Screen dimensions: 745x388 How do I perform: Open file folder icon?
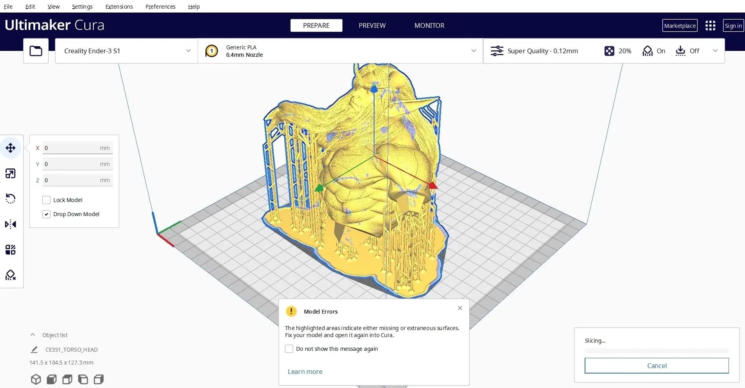[36, 51]
